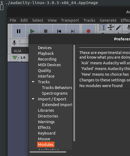Select Effects preferences category
This screenshot has width=130, height=156.
(x=44, y=128)
